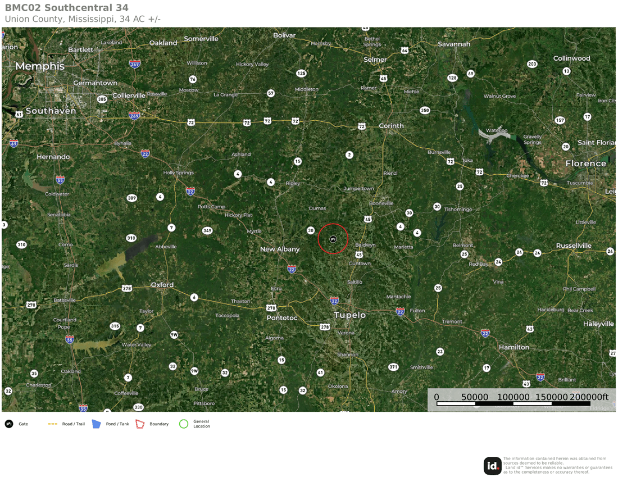Click the Russellville city label
This screenshot has height=477, width=618.
(574, 246)
